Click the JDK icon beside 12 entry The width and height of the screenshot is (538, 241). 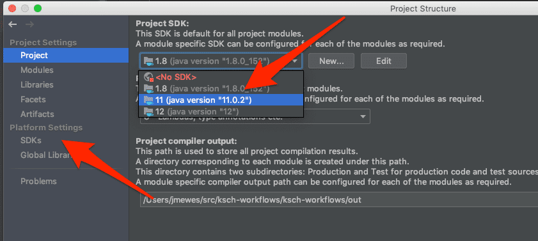point(148,111)
